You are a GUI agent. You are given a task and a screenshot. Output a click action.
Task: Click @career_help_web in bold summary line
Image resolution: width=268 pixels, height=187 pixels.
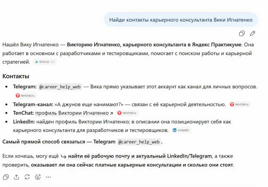139,142
